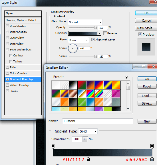Screen dimensions: 157x165
Task: Choose the transparent rainbow gradient preset
Action: click(x=99, y=93)
